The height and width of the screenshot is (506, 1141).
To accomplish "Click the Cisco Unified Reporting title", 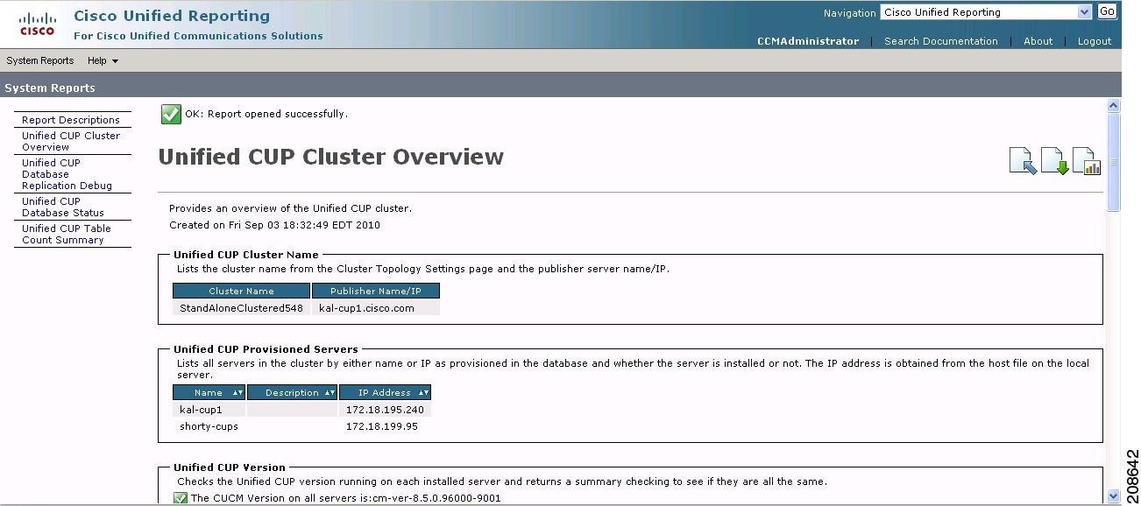I will [x=172, y=16].
